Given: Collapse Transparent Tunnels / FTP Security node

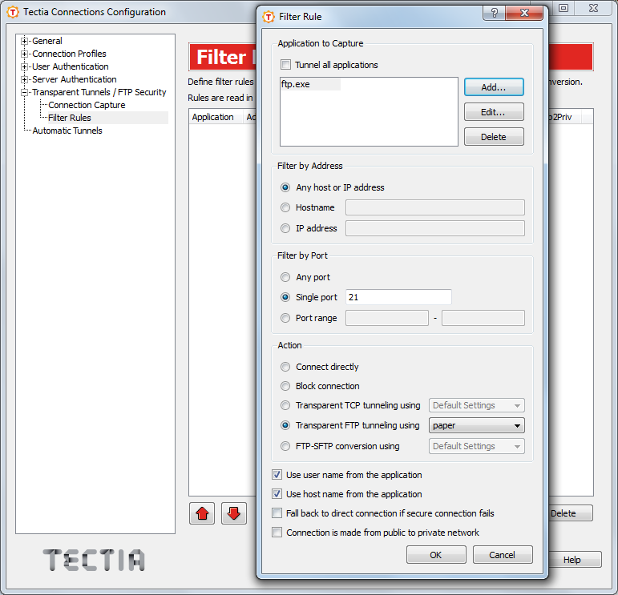Looking at the screenshot, I should 24,93.
